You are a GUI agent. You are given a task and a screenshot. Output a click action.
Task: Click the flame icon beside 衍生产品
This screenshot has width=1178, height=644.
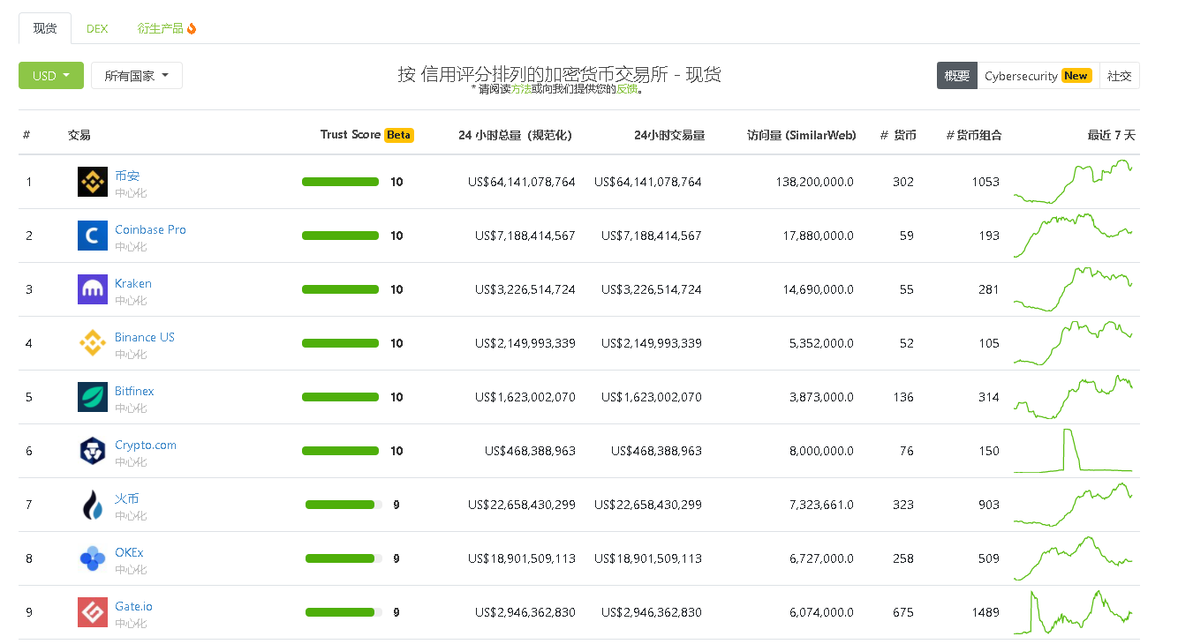coord(192,28)
